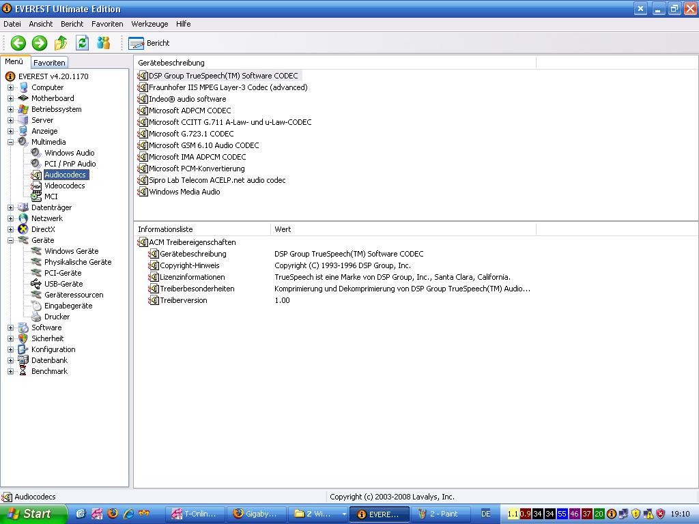Click the DE language indicator in taskbar

486,514
